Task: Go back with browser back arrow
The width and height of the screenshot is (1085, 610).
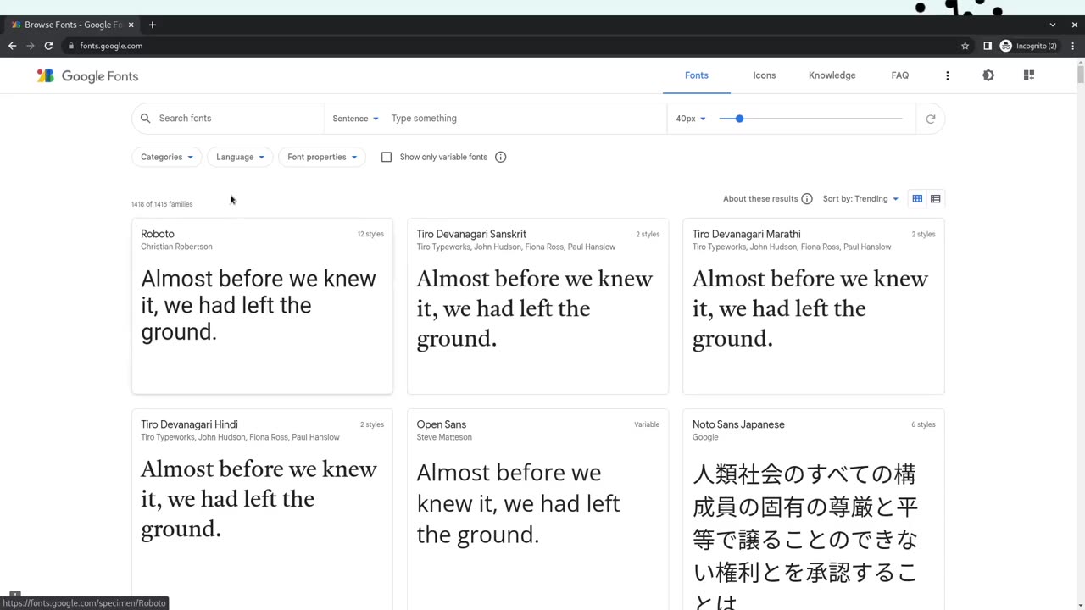Action: tap(12, 46)
